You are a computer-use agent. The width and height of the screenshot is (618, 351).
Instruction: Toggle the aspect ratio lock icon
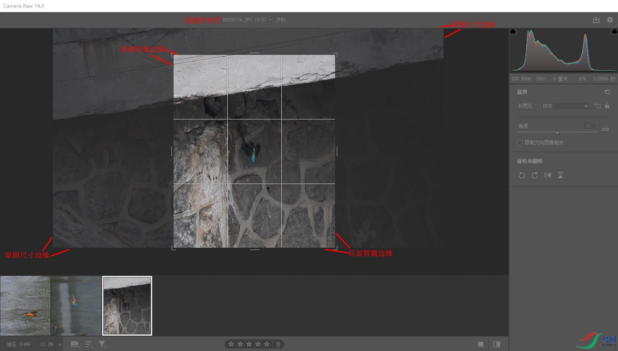click(607, 106)
